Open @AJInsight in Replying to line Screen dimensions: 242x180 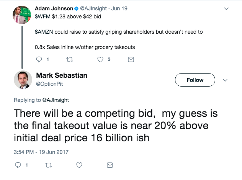coord(56,100)
